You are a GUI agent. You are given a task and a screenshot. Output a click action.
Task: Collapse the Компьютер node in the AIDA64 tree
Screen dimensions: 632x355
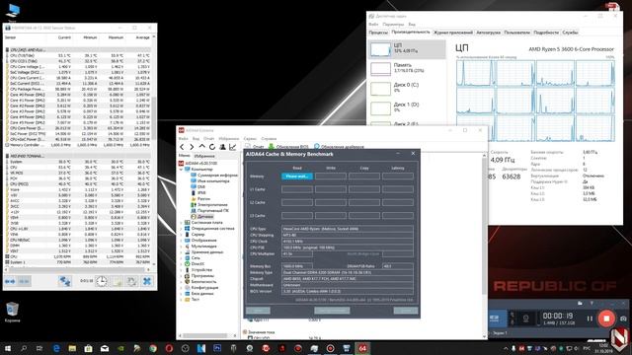click(182, 170)
